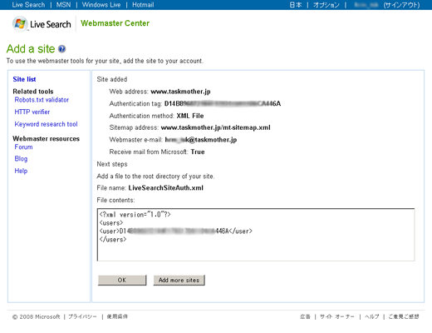This screenshot has width=432, height=333.
Task: Click the サインアウト sign-out link
Action: tap(401, 5)
